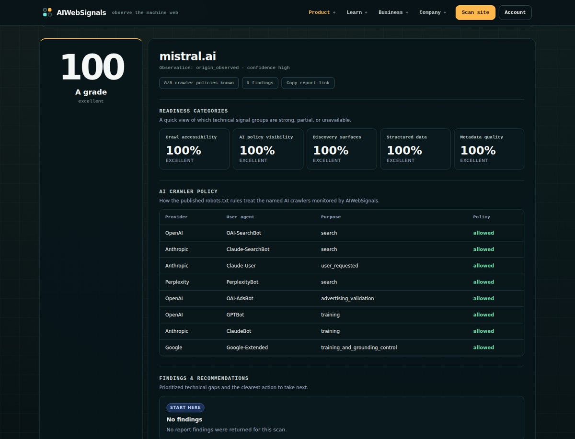
Task: Click the allowed policy for Google-Extended
Action: (x=483, y=348)
